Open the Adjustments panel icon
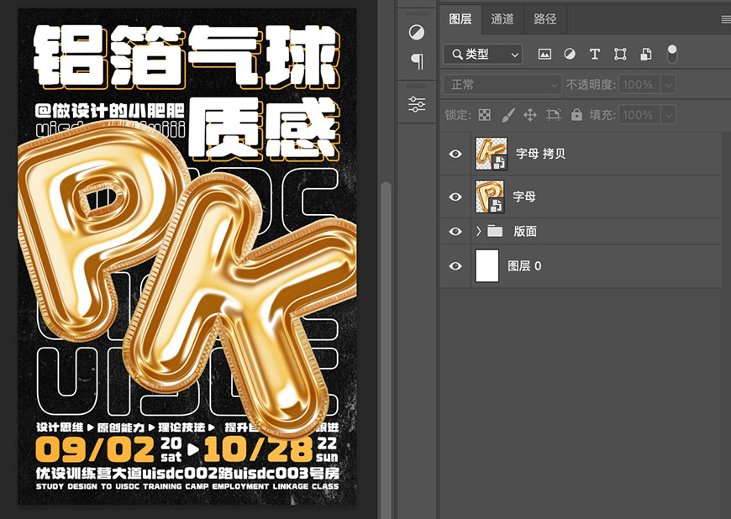The width and height of the screenshot is (731, 519). (416, 33)
